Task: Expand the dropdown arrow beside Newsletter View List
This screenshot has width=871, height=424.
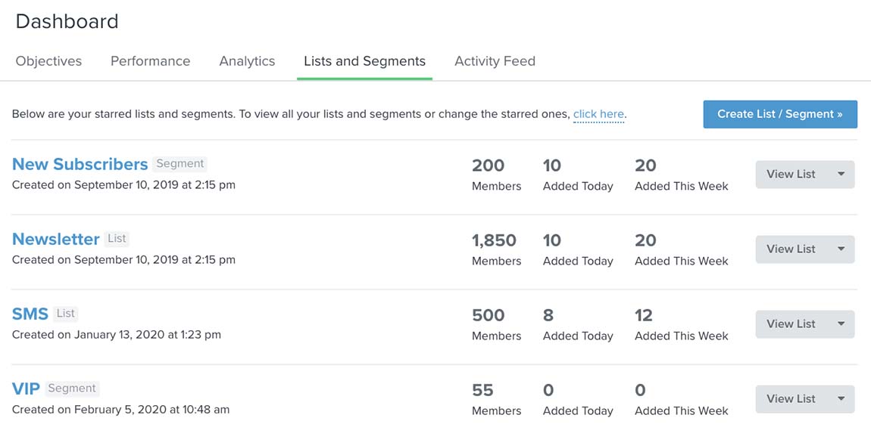Action: point(841,249)
